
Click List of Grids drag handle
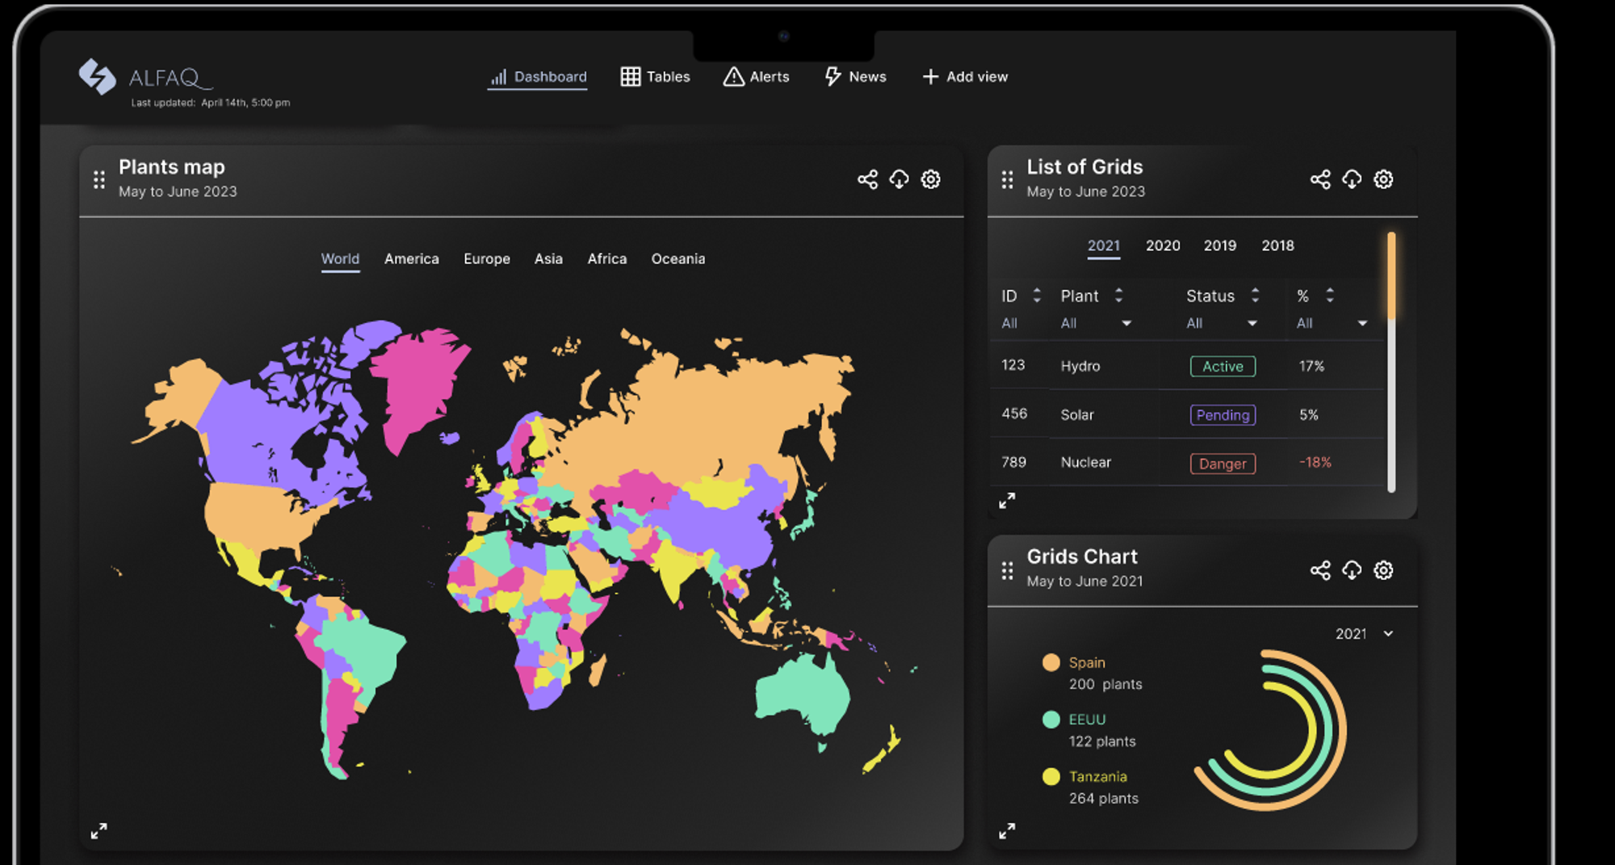[x=1007, y=180]
